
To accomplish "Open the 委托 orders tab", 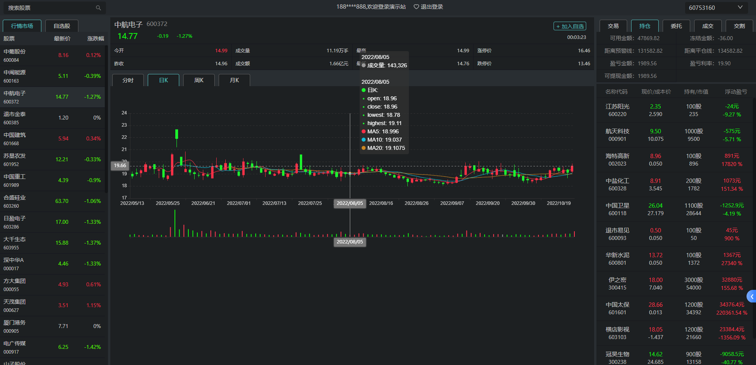I will 676,26.
